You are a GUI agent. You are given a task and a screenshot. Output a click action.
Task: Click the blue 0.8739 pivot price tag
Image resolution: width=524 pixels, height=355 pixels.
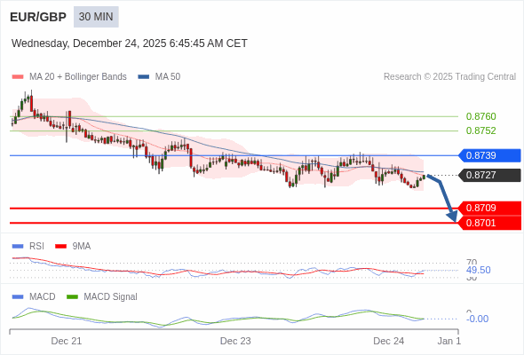click(x=489, y=155)
